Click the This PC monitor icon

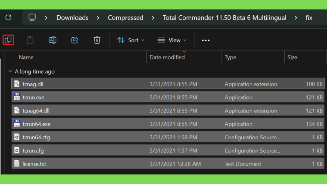(x=32, y=17)
